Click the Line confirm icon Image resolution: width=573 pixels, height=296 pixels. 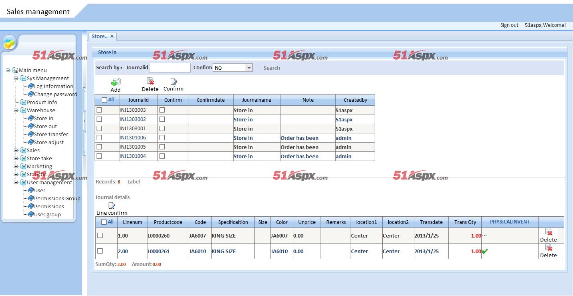point(112,206)
